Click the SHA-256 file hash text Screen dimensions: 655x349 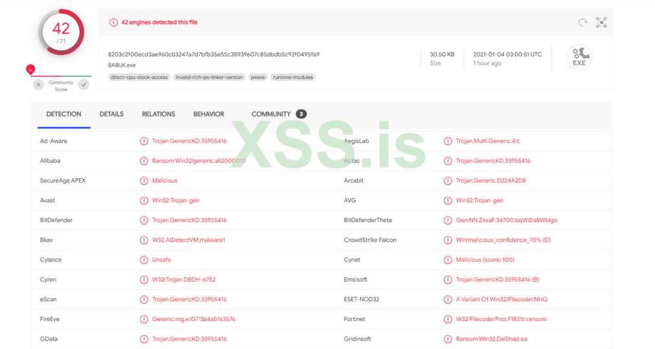[x=214, y=54]
